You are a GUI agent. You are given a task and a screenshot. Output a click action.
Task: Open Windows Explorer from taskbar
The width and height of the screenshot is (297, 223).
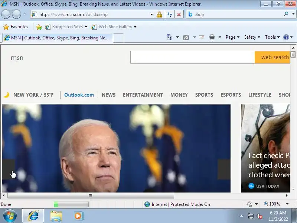(56, 216)
